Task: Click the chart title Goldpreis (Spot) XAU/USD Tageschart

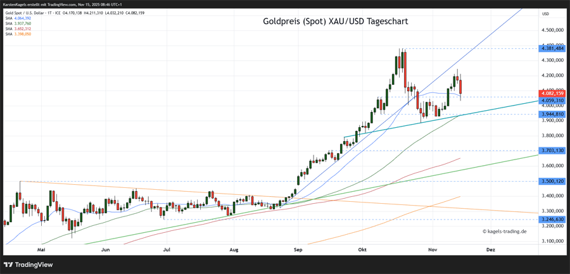Action: 335,22
